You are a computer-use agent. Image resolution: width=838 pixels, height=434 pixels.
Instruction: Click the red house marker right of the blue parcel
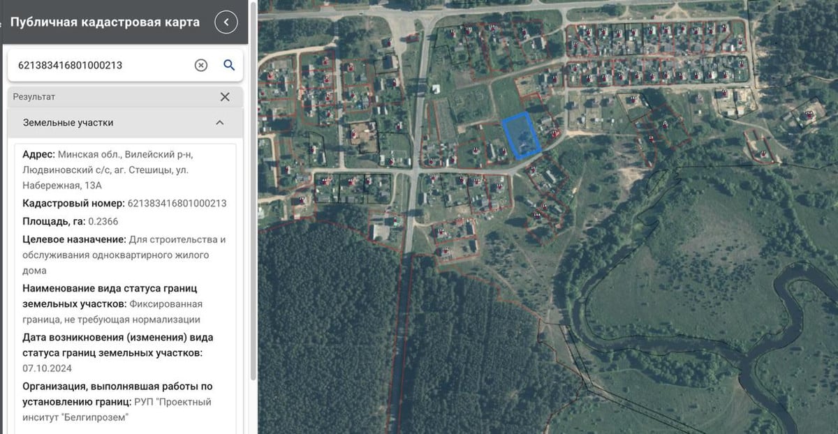tap(556, 133)
